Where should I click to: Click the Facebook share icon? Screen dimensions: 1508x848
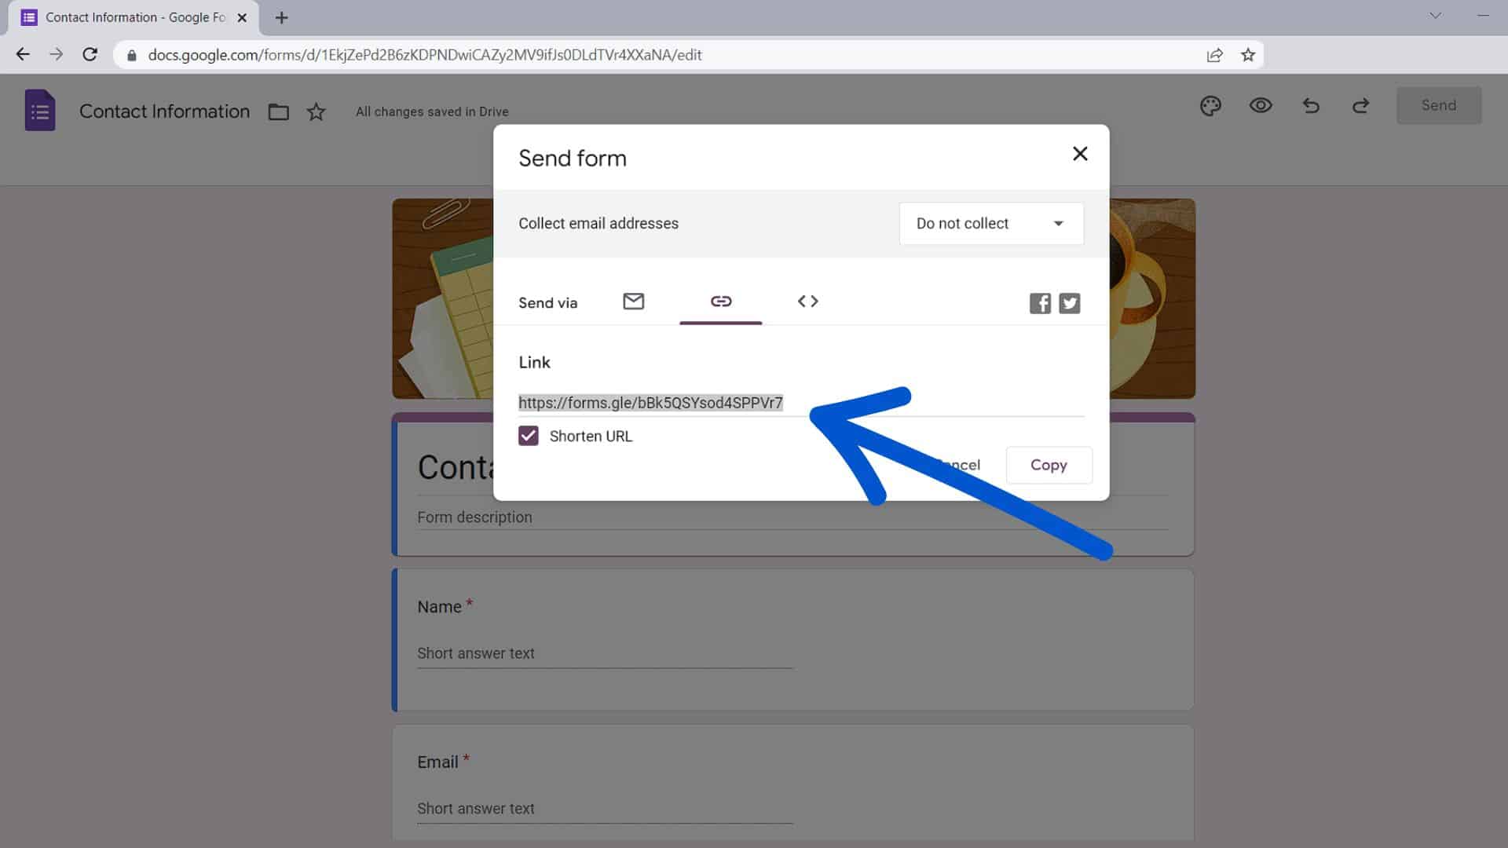point(1040,303)
